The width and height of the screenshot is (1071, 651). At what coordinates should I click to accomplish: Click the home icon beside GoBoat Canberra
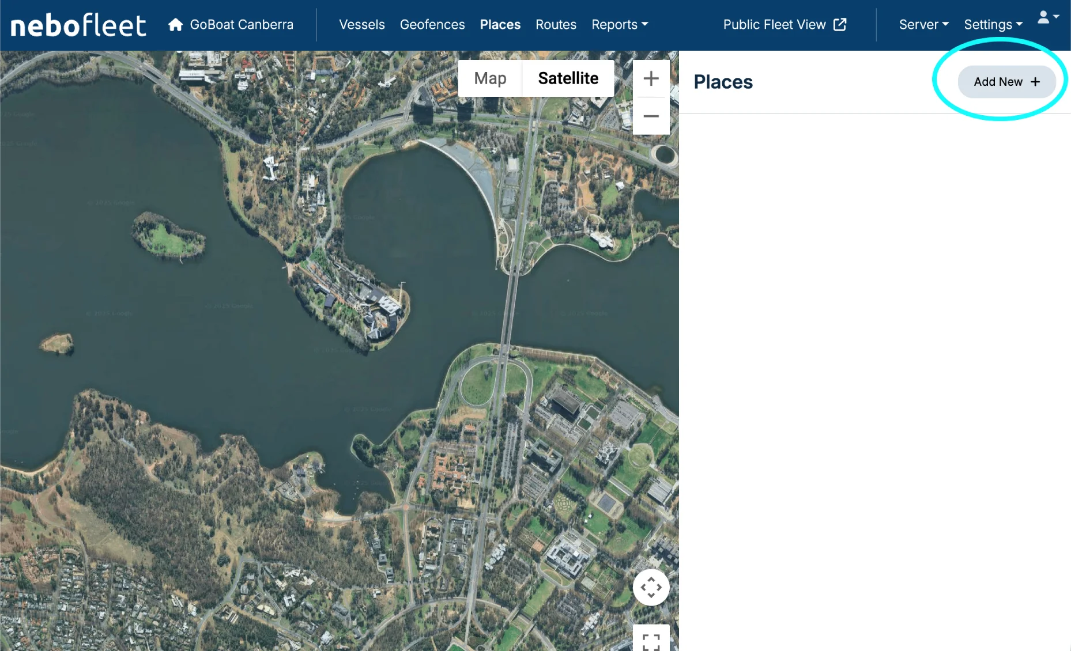pyautogui.click(x=175, y=25)
